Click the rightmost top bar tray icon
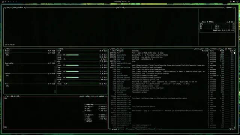Screen dimensions: 240x135 coord(237,1)
